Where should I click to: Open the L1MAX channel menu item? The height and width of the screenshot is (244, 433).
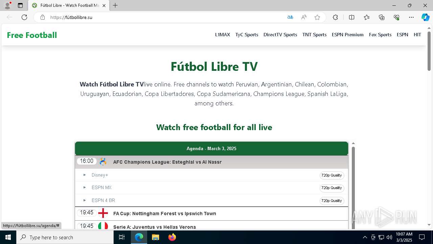pos(223,35)
